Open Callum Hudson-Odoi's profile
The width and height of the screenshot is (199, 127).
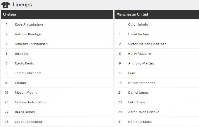(x=31, y=102)
